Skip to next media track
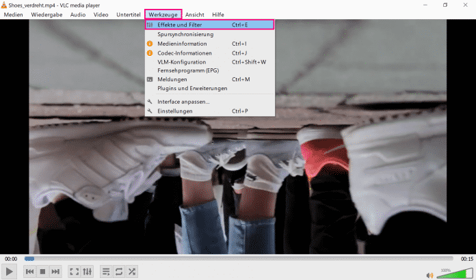This screenshot has width=476, height=280. (x=55, y=272)
